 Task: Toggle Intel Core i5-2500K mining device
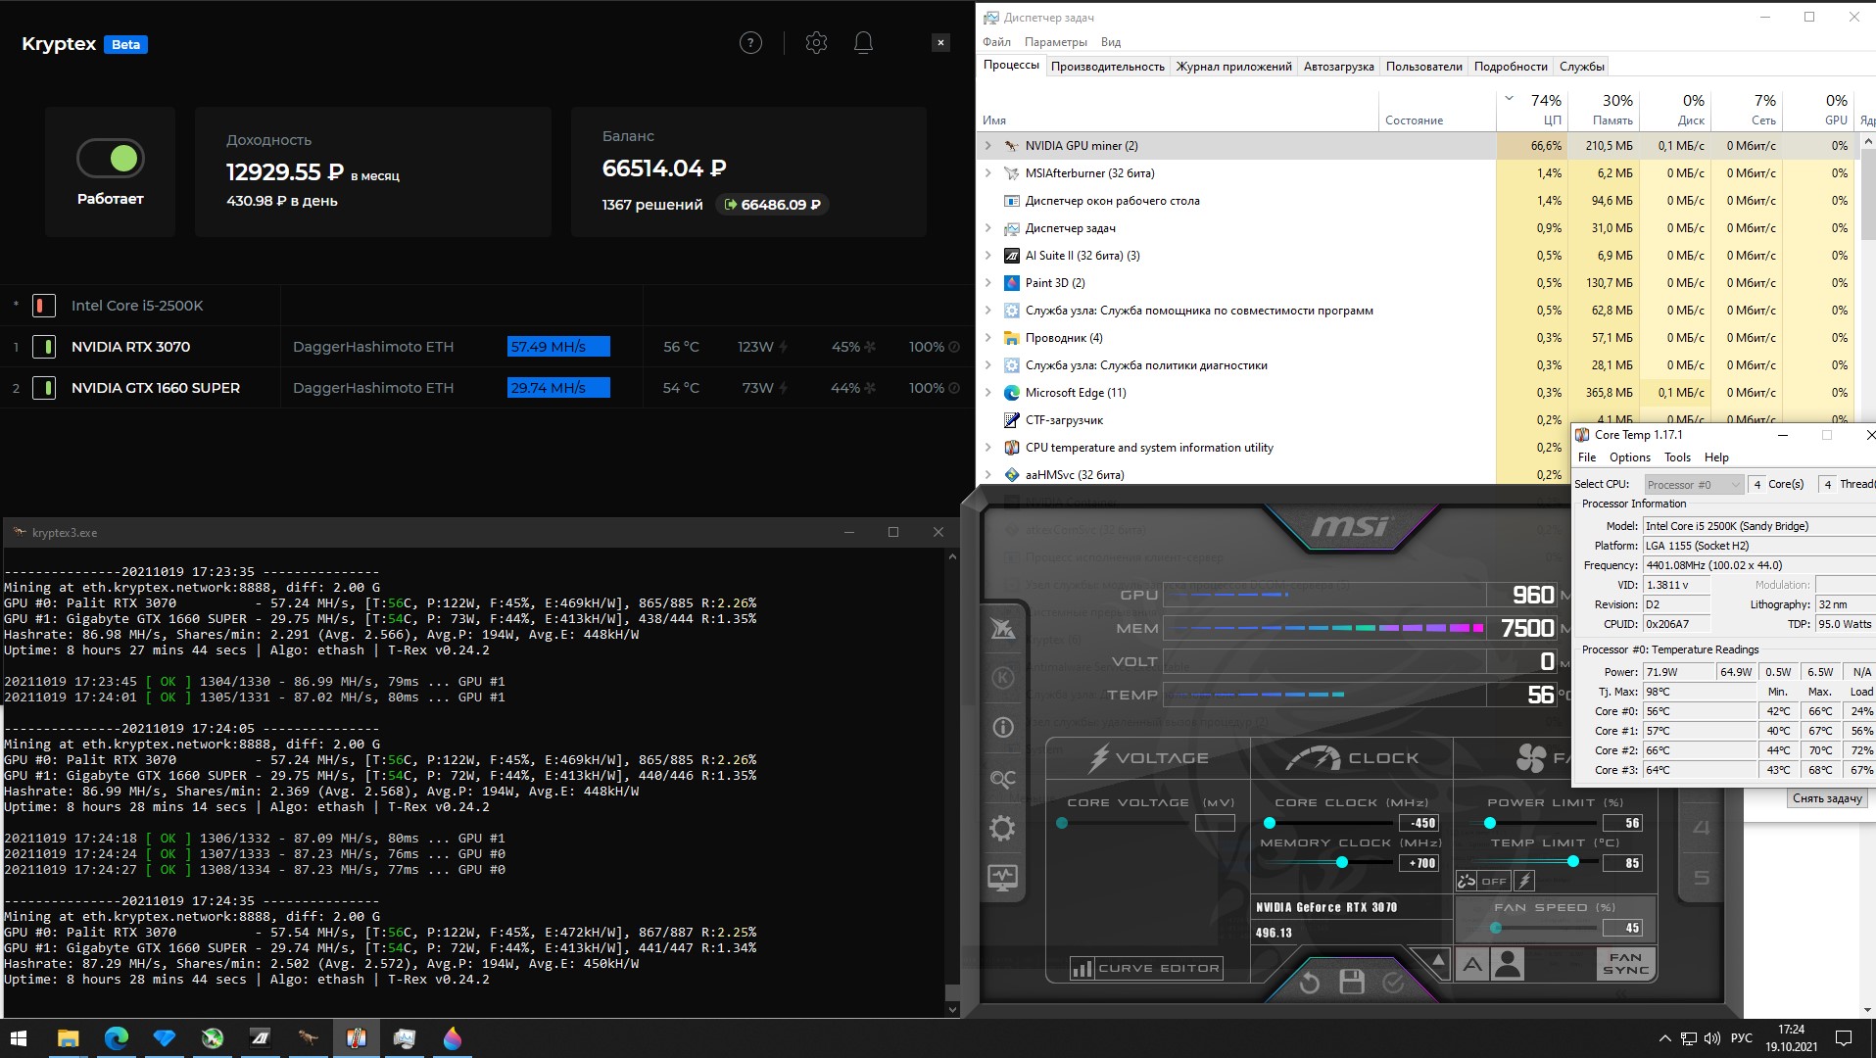pos(43,306)
